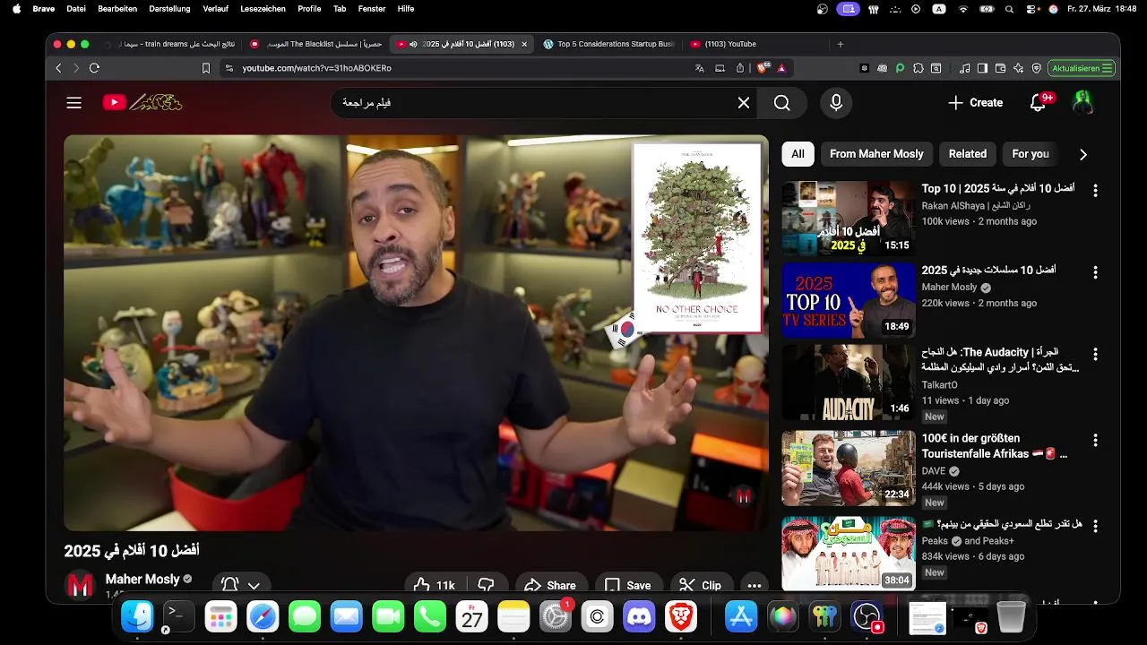Open options for Top 10 TV Series video

tap(1095, 271)
